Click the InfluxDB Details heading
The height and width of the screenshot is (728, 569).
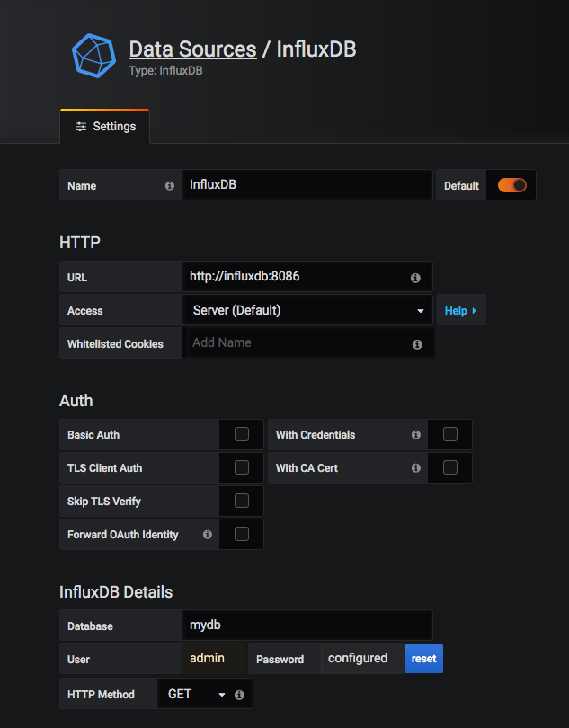click(x=116, y=592)
